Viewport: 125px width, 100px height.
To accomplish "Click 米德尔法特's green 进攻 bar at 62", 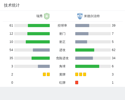I will click(x=85, y=50).
